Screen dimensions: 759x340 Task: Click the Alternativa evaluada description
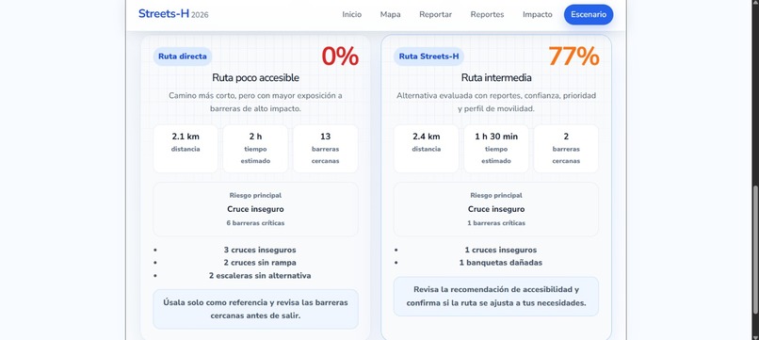(496, 103)
